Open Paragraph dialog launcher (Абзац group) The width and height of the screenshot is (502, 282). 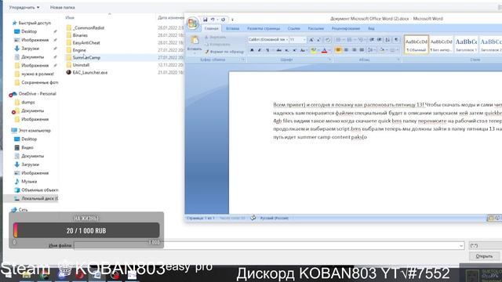[398, 60]
